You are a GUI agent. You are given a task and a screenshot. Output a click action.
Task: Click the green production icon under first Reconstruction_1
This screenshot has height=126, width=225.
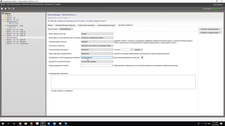point(10,23)
